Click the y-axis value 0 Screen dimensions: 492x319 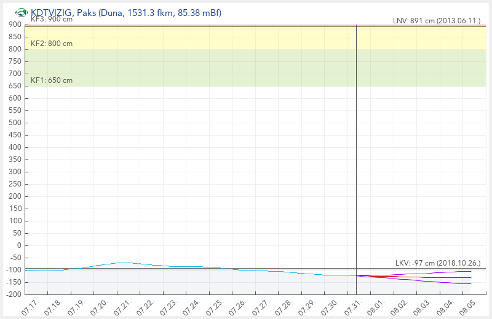click(x=20, y=245)
